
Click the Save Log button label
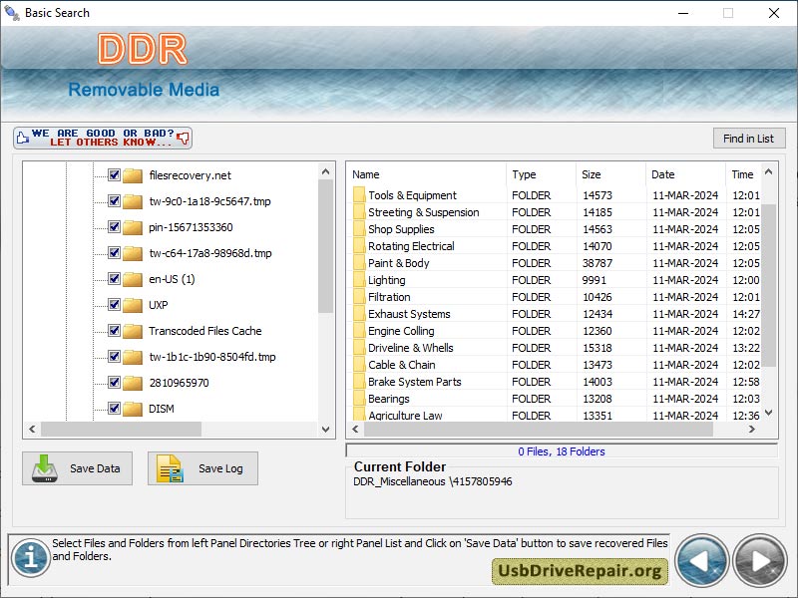click(220, 468)
